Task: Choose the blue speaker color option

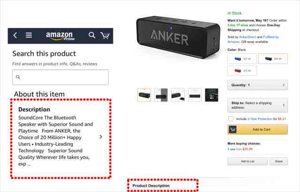Action: (x=242, y=59)
